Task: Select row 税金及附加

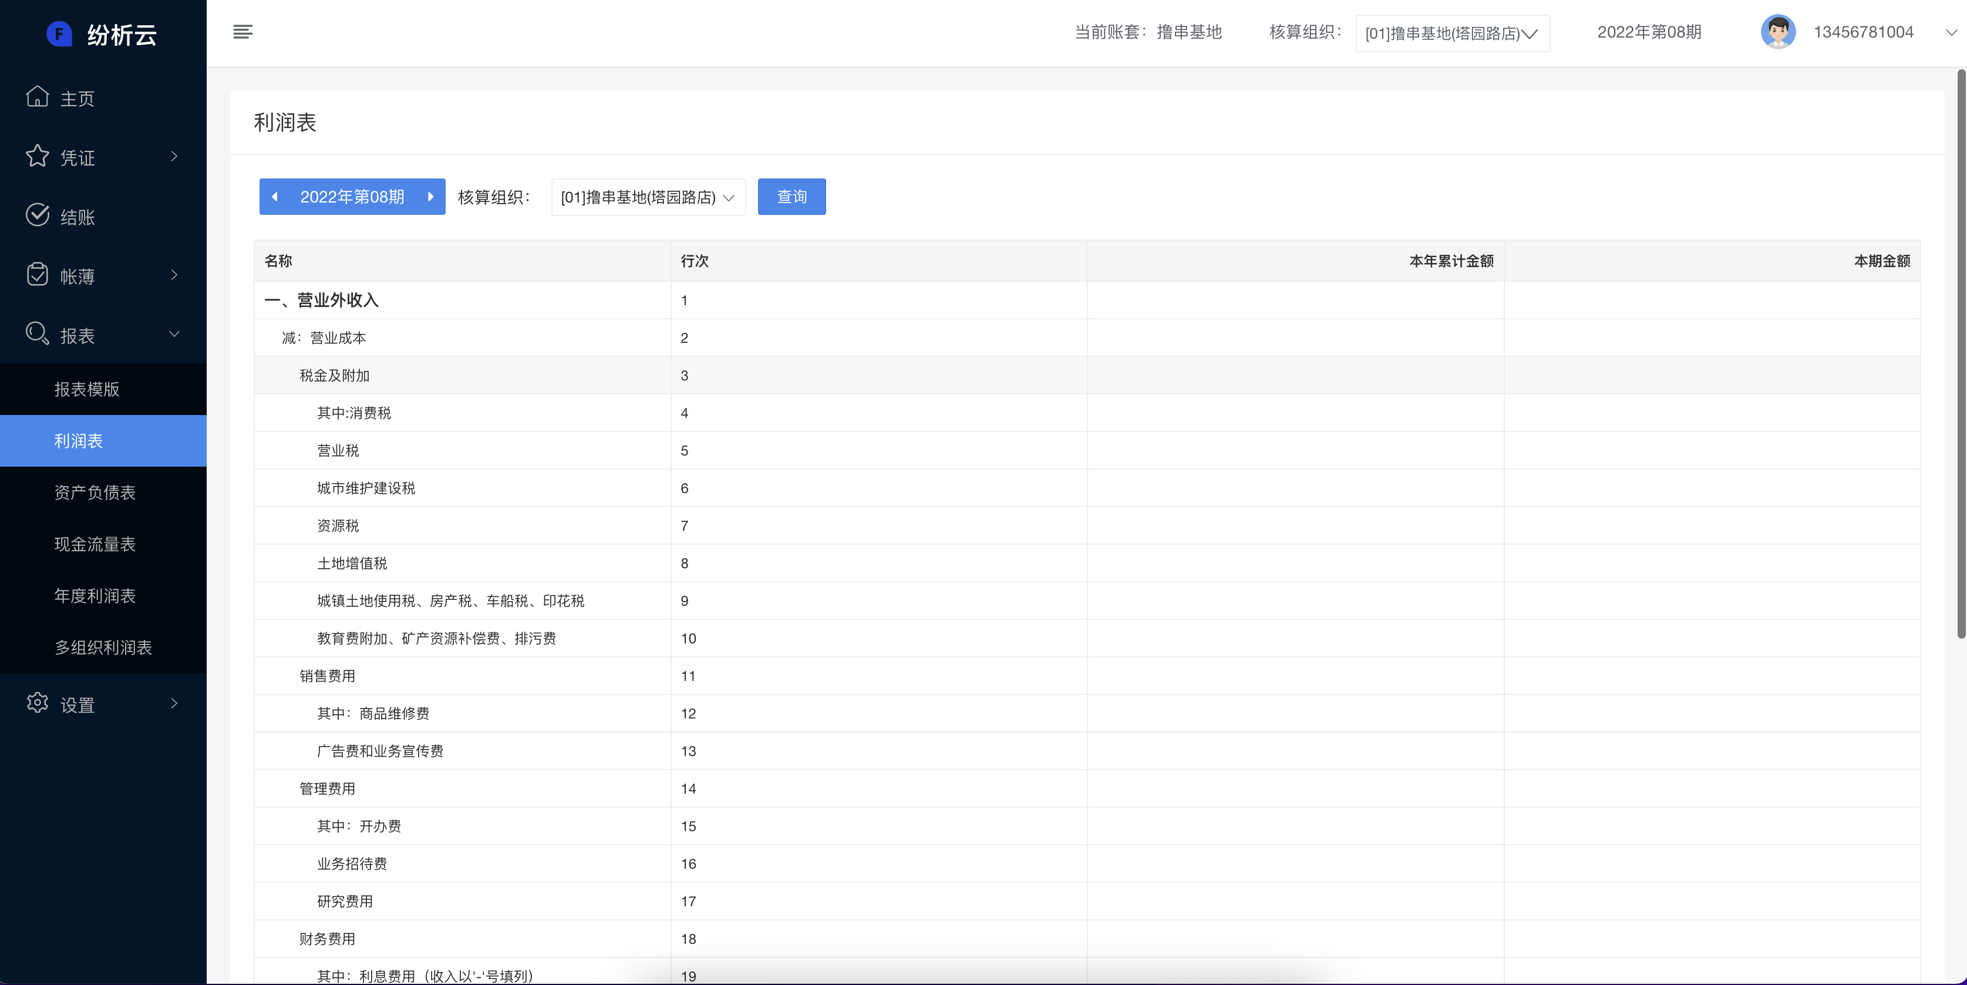Action: click(1087, 376)
